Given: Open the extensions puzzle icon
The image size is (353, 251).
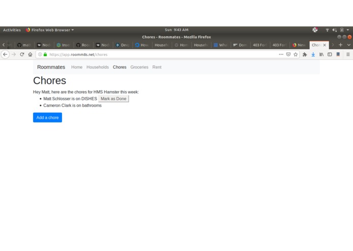Looking at the screenshot, I should tap(305, 54).
